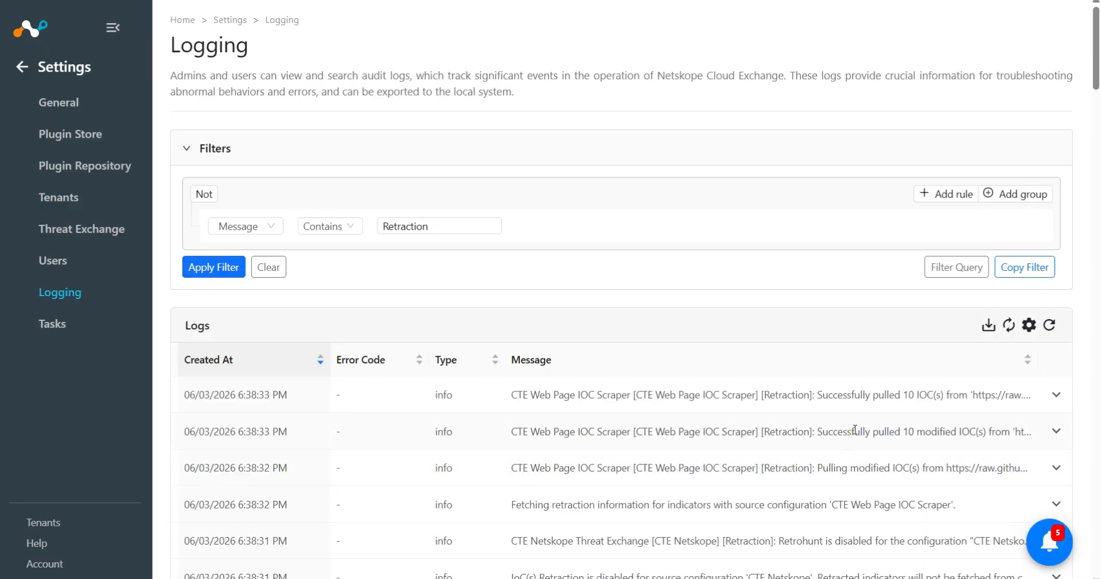
Task: Add group to the filter
Action: [1015, 194]
